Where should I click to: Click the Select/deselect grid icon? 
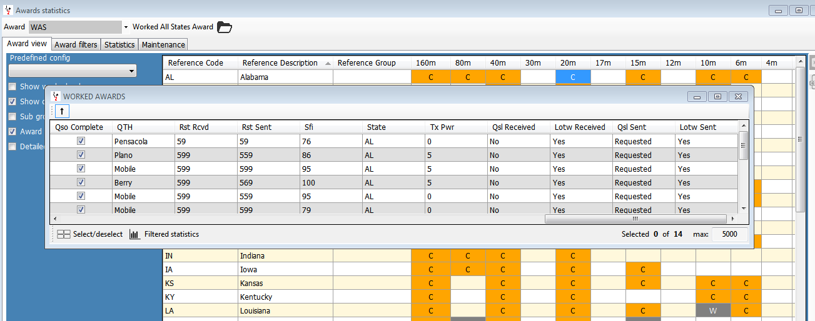point(63,234)
